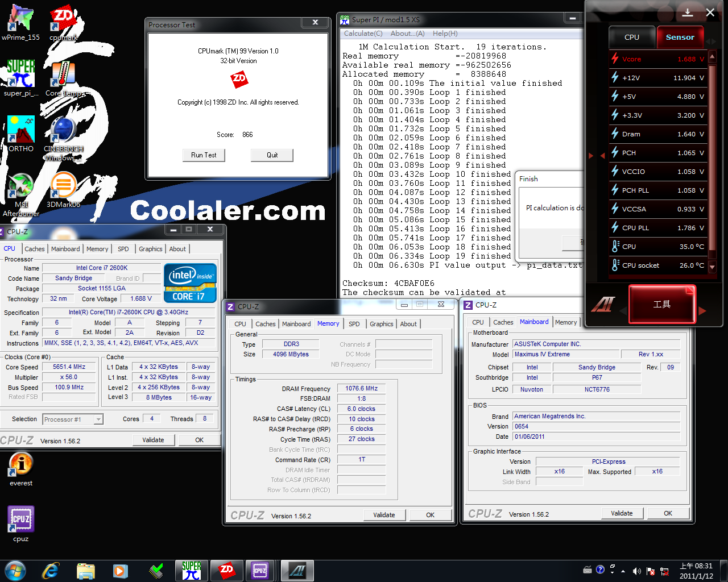The image size is (728, 582).
Task: Expand the sensor panel side arrows
Action: (596, 155)
